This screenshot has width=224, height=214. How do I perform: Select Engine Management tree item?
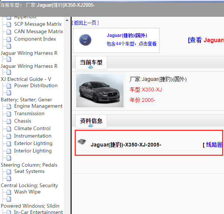(38, 106)
